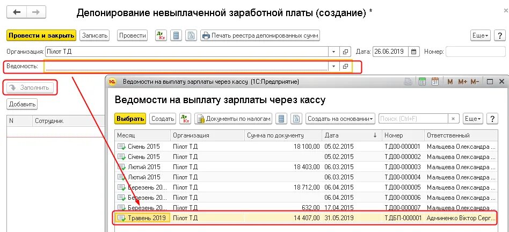The height and width of the screenshot is (232, 509).
Task: Select the row with number ТД00-000001
Action: tap(306, 146)
